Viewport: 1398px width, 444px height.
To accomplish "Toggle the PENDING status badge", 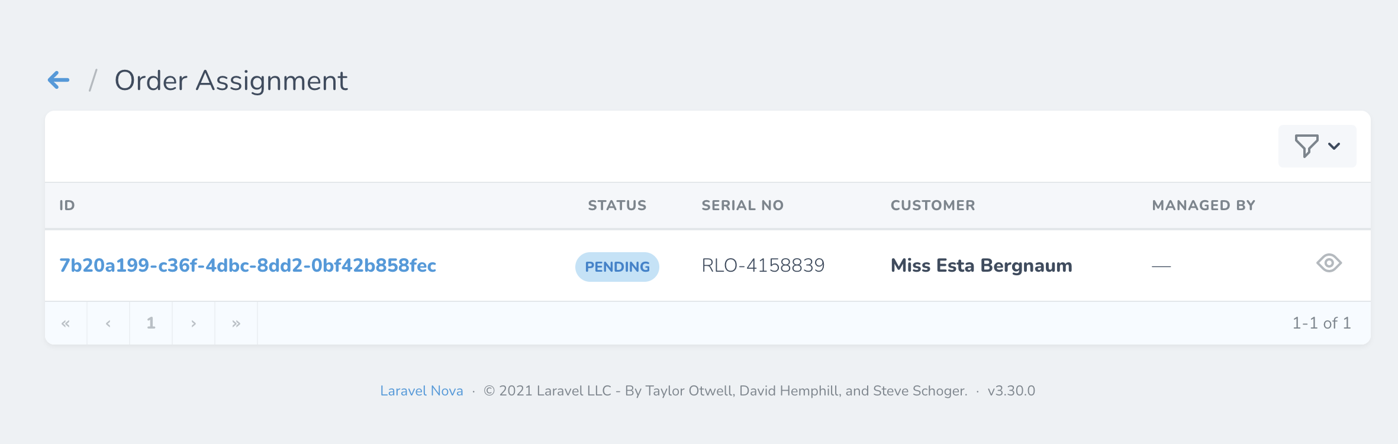I will click(617, 266).
